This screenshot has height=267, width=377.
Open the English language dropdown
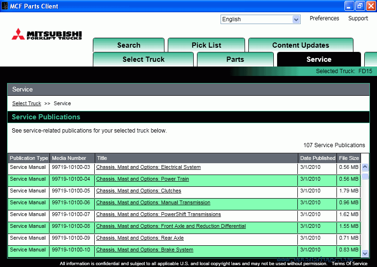[261, 19]
